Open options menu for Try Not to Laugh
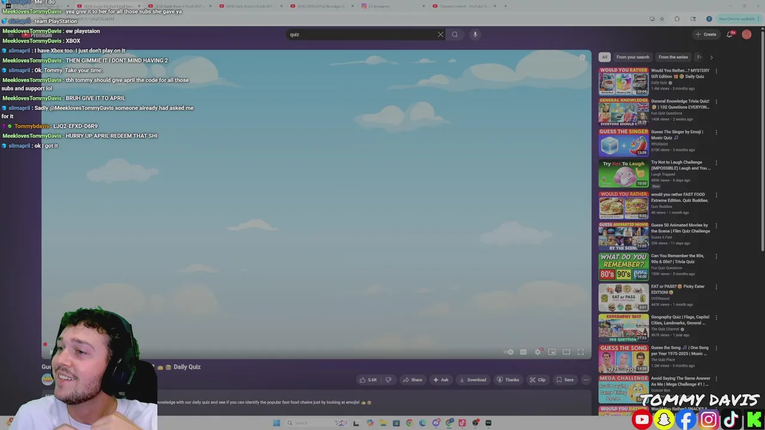The height and width of the screenshot is (430, 765). (716, 163)
